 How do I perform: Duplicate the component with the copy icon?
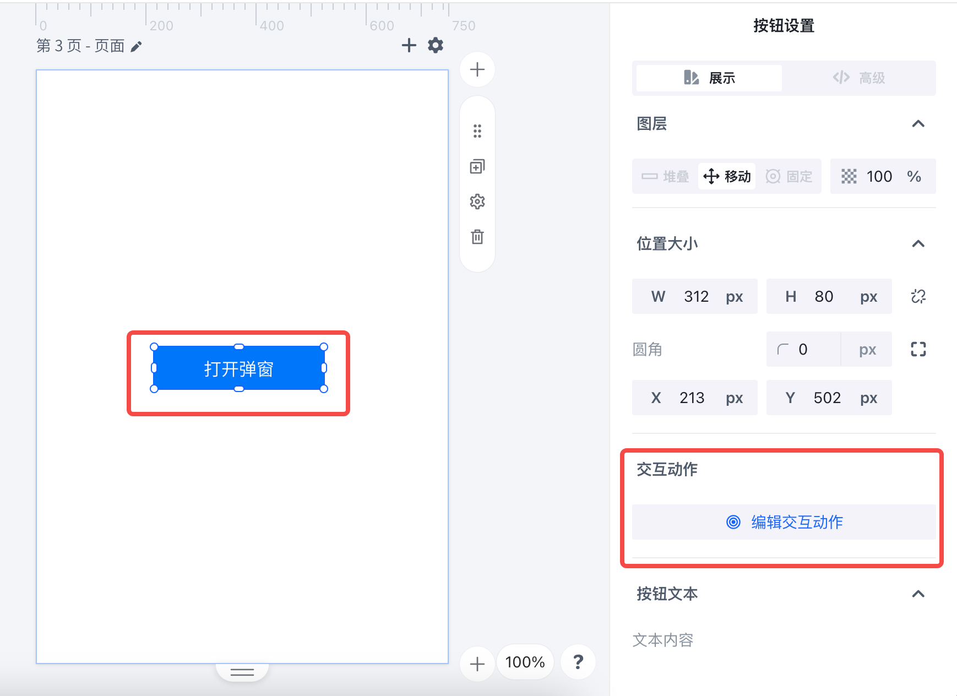pos(477,166)
